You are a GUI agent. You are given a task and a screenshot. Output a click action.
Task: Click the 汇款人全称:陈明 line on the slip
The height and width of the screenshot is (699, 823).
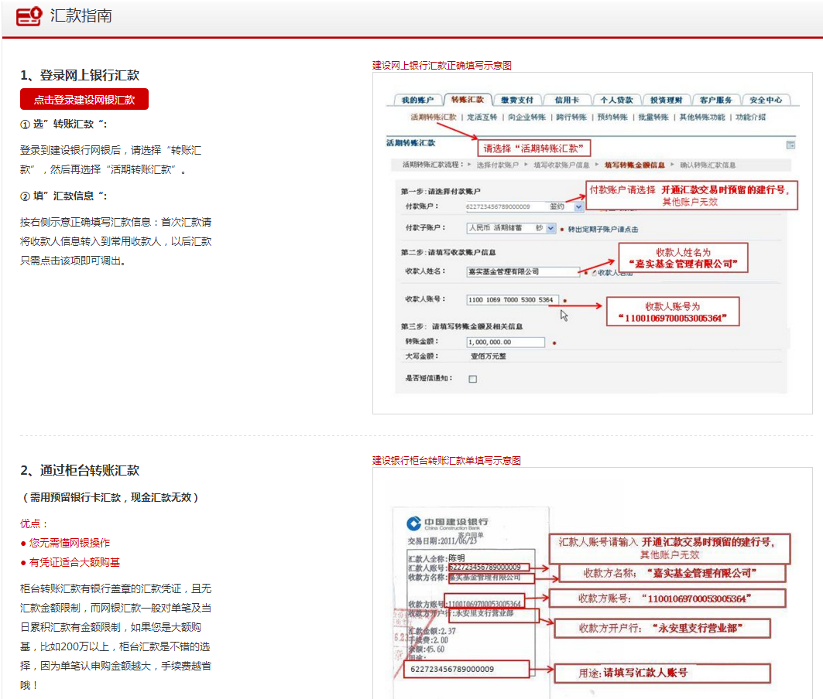pos(436,558)
